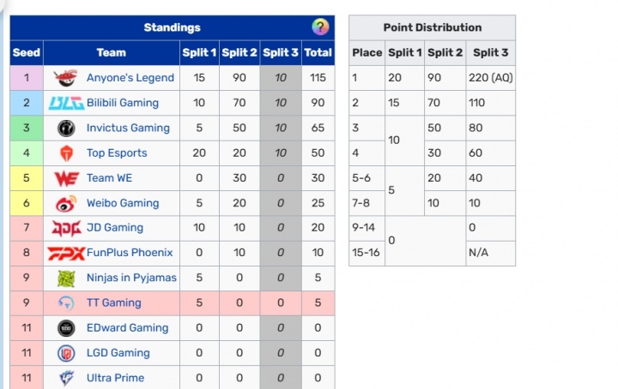Click the Ninjas in Pyjamas logo
This screenshot has height=389, width=618.
pos(66,278)
